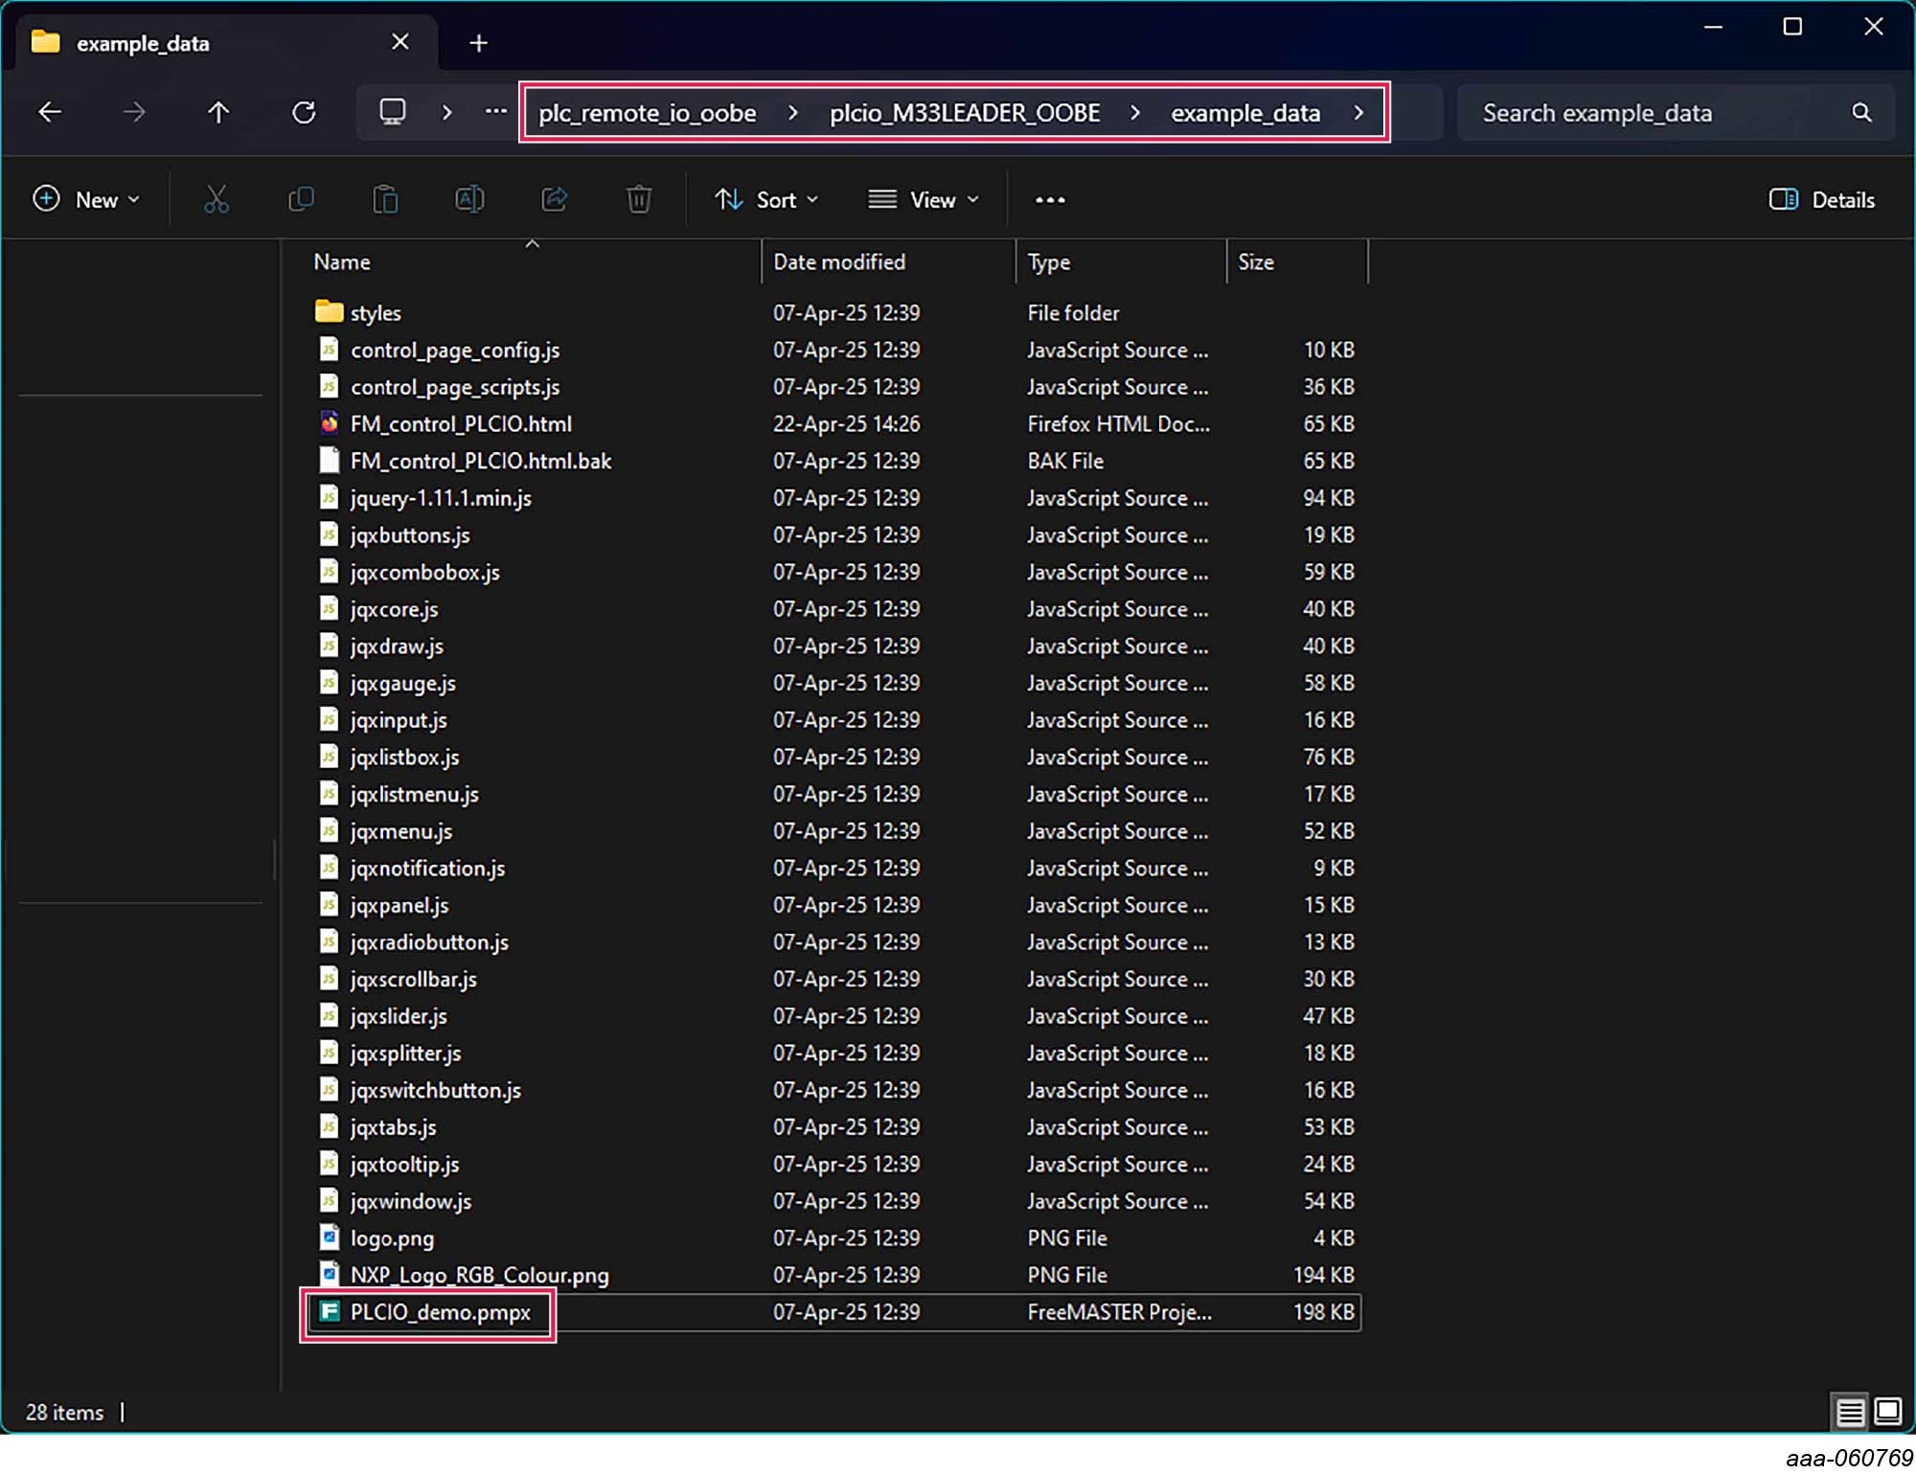
Task: Click the Delete trash icon
Action: [639, 199]
